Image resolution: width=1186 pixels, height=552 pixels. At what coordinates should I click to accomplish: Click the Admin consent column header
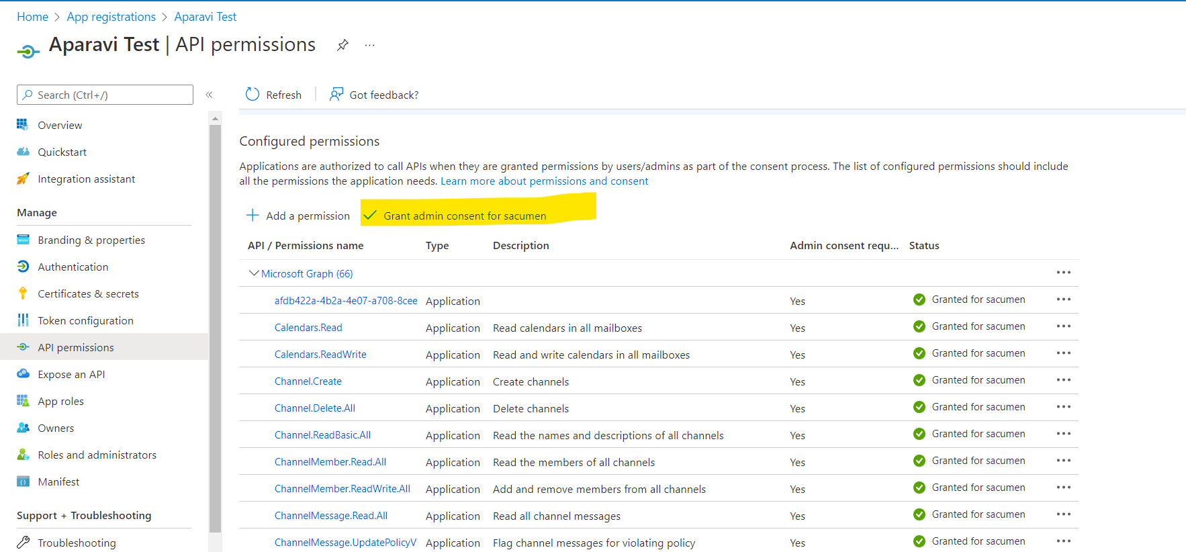(844, 245)
